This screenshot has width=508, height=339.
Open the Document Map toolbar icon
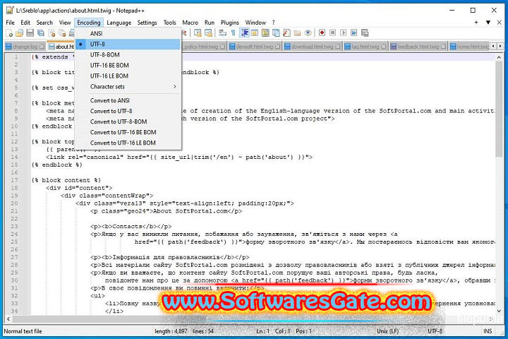pos(265,32)
